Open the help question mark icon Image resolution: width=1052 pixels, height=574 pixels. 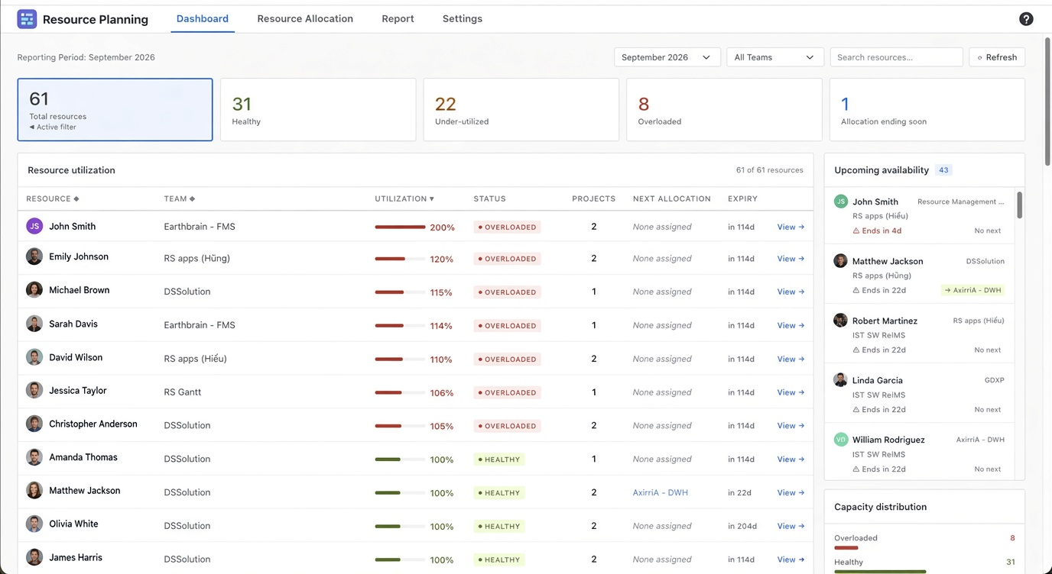[x=1026, y=19]
